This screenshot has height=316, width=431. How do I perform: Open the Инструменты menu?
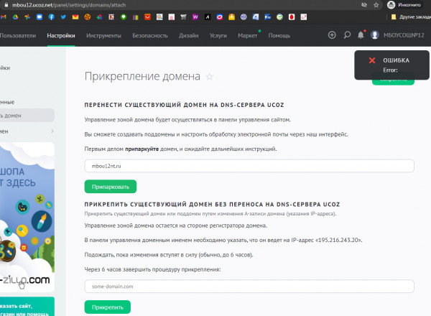click(103, 35)
